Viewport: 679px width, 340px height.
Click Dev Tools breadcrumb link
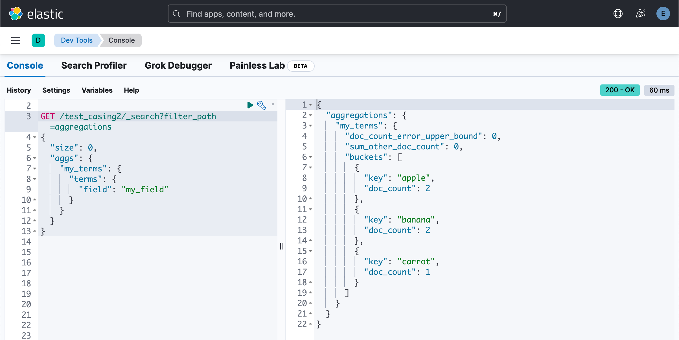pos(76,40)
